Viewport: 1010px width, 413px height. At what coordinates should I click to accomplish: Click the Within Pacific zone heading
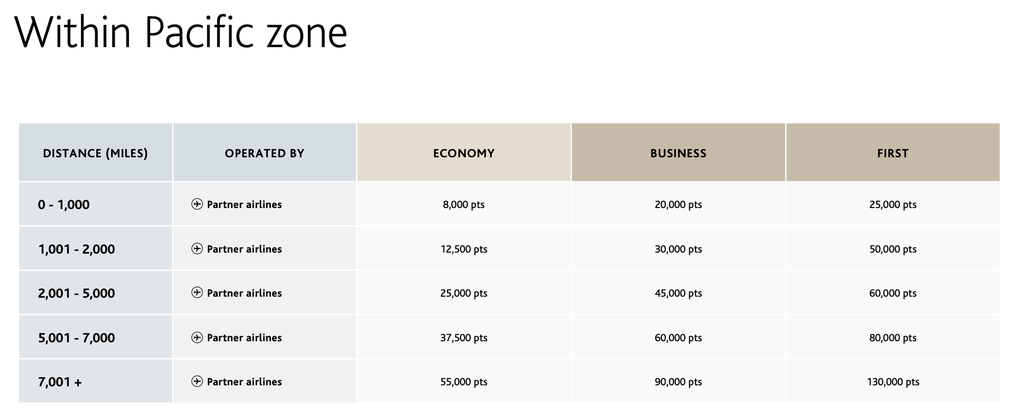coord(181,33)
